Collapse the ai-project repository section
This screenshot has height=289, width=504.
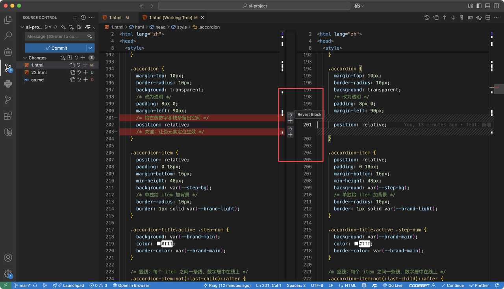(22, 27)
